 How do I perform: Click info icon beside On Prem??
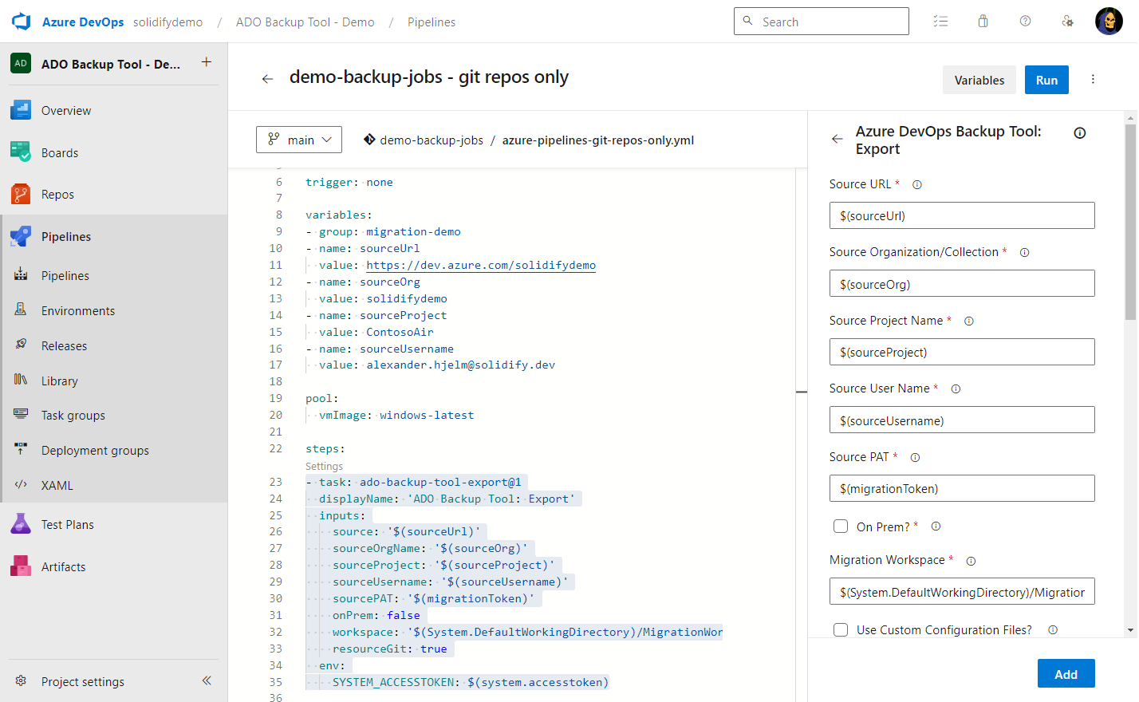click(936, 526)
